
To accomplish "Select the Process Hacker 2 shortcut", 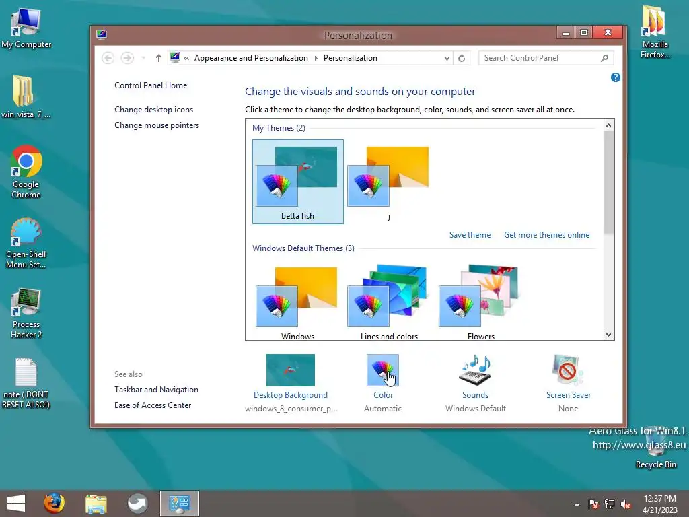I will point(26,312).
